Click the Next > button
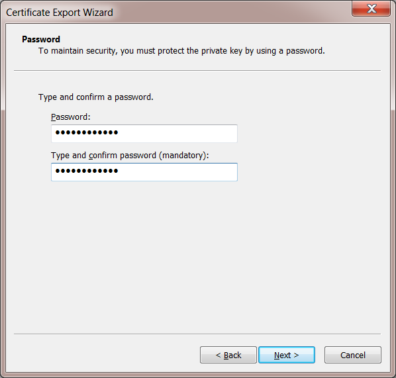Image resolution: width=396 pixels, height=378 pixels. (x=287, y=355)
